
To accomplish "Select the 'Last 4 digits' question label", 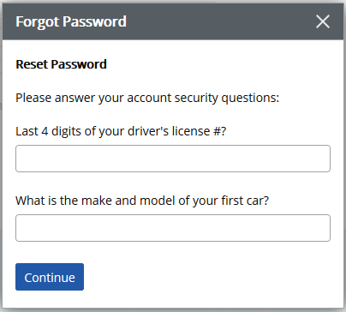I will tap(121, 131).
